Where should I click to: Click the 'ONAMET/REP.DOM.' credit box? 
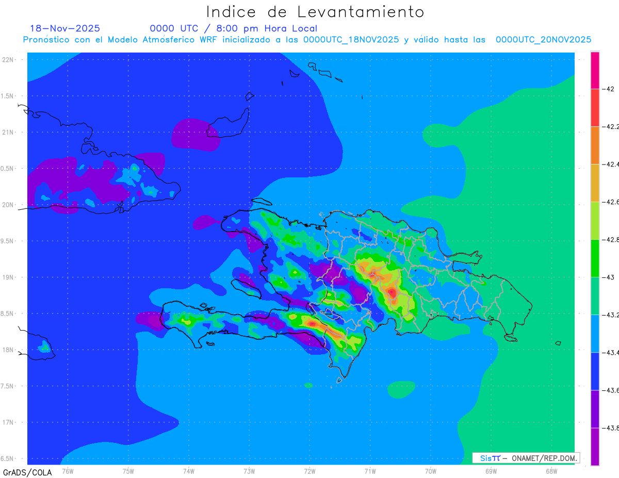526,458
